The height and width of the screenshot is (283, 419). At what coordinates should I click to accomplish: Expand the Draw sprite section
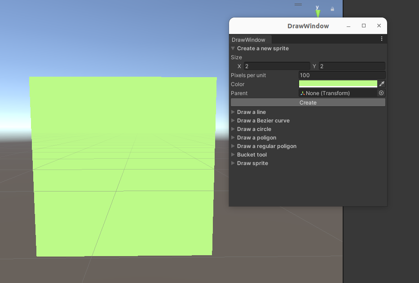pos(233,163)
